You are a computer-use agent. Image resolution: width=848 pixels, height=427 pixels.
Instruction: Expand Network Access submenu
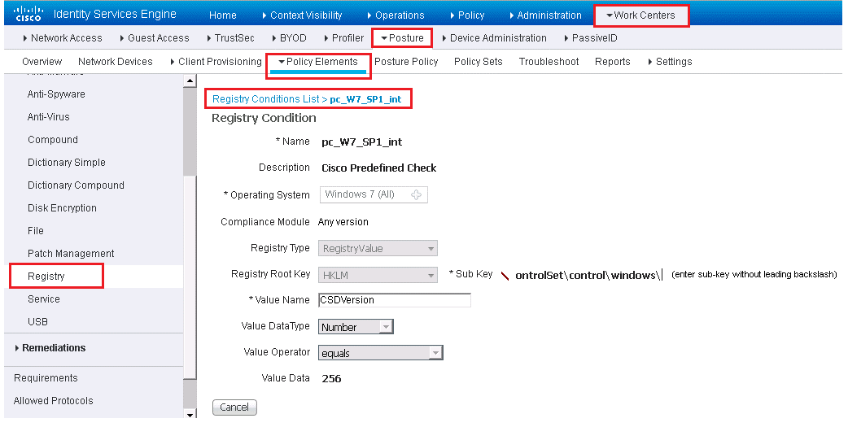click(x=63, y=38)
